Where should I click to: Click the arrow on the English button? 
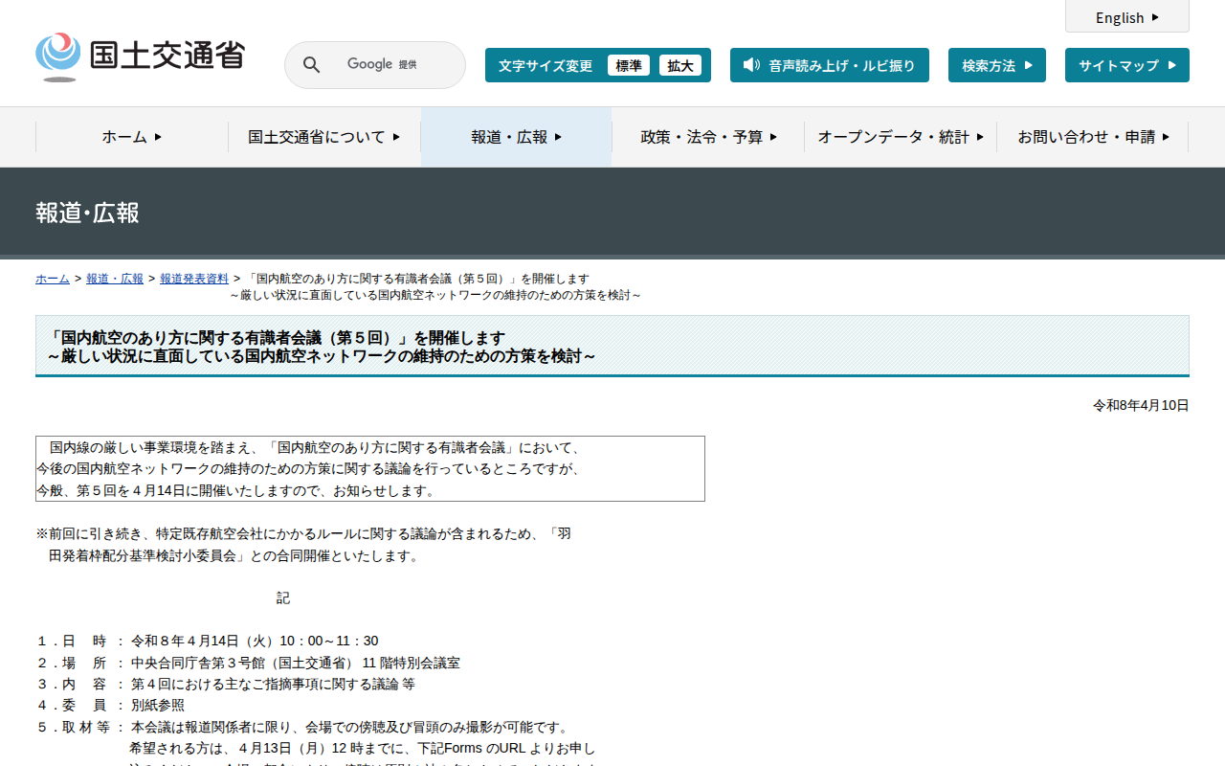1155,17
